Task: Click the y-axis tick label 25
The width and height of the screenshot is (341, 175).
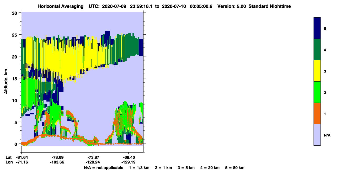Action: [x=15, y=35]
